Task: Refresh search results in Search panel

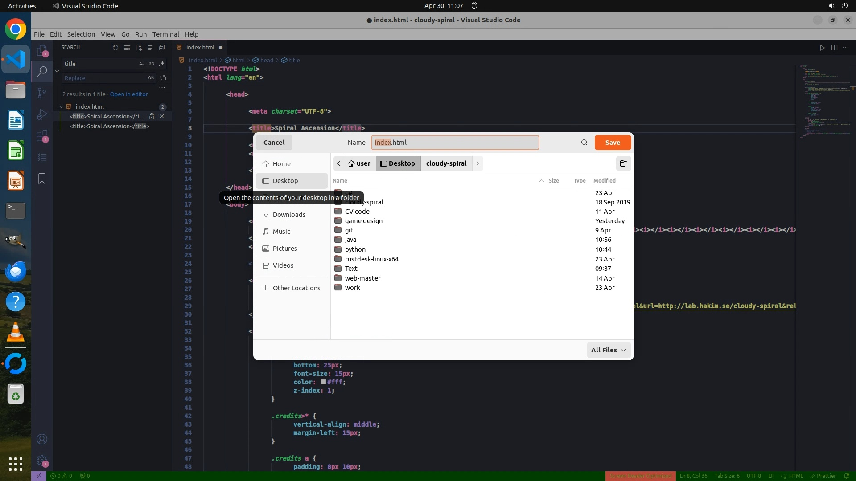Action: [x=115, y=48]
